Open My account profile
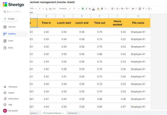Image resolution: width=167 pixels, height=115 pixels. (x=13, y=111)
